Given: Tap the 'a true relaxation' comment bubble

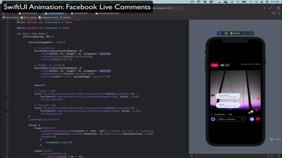Looking at the screenshot, I should (228, 96).
